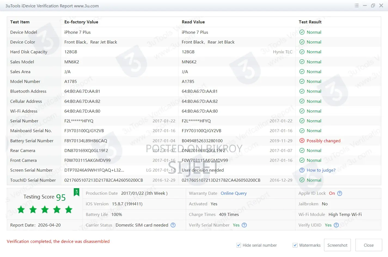Click the Normal check icon for Sales Model
This screenshot has height=257, width=388.
[x=302, y=62]
